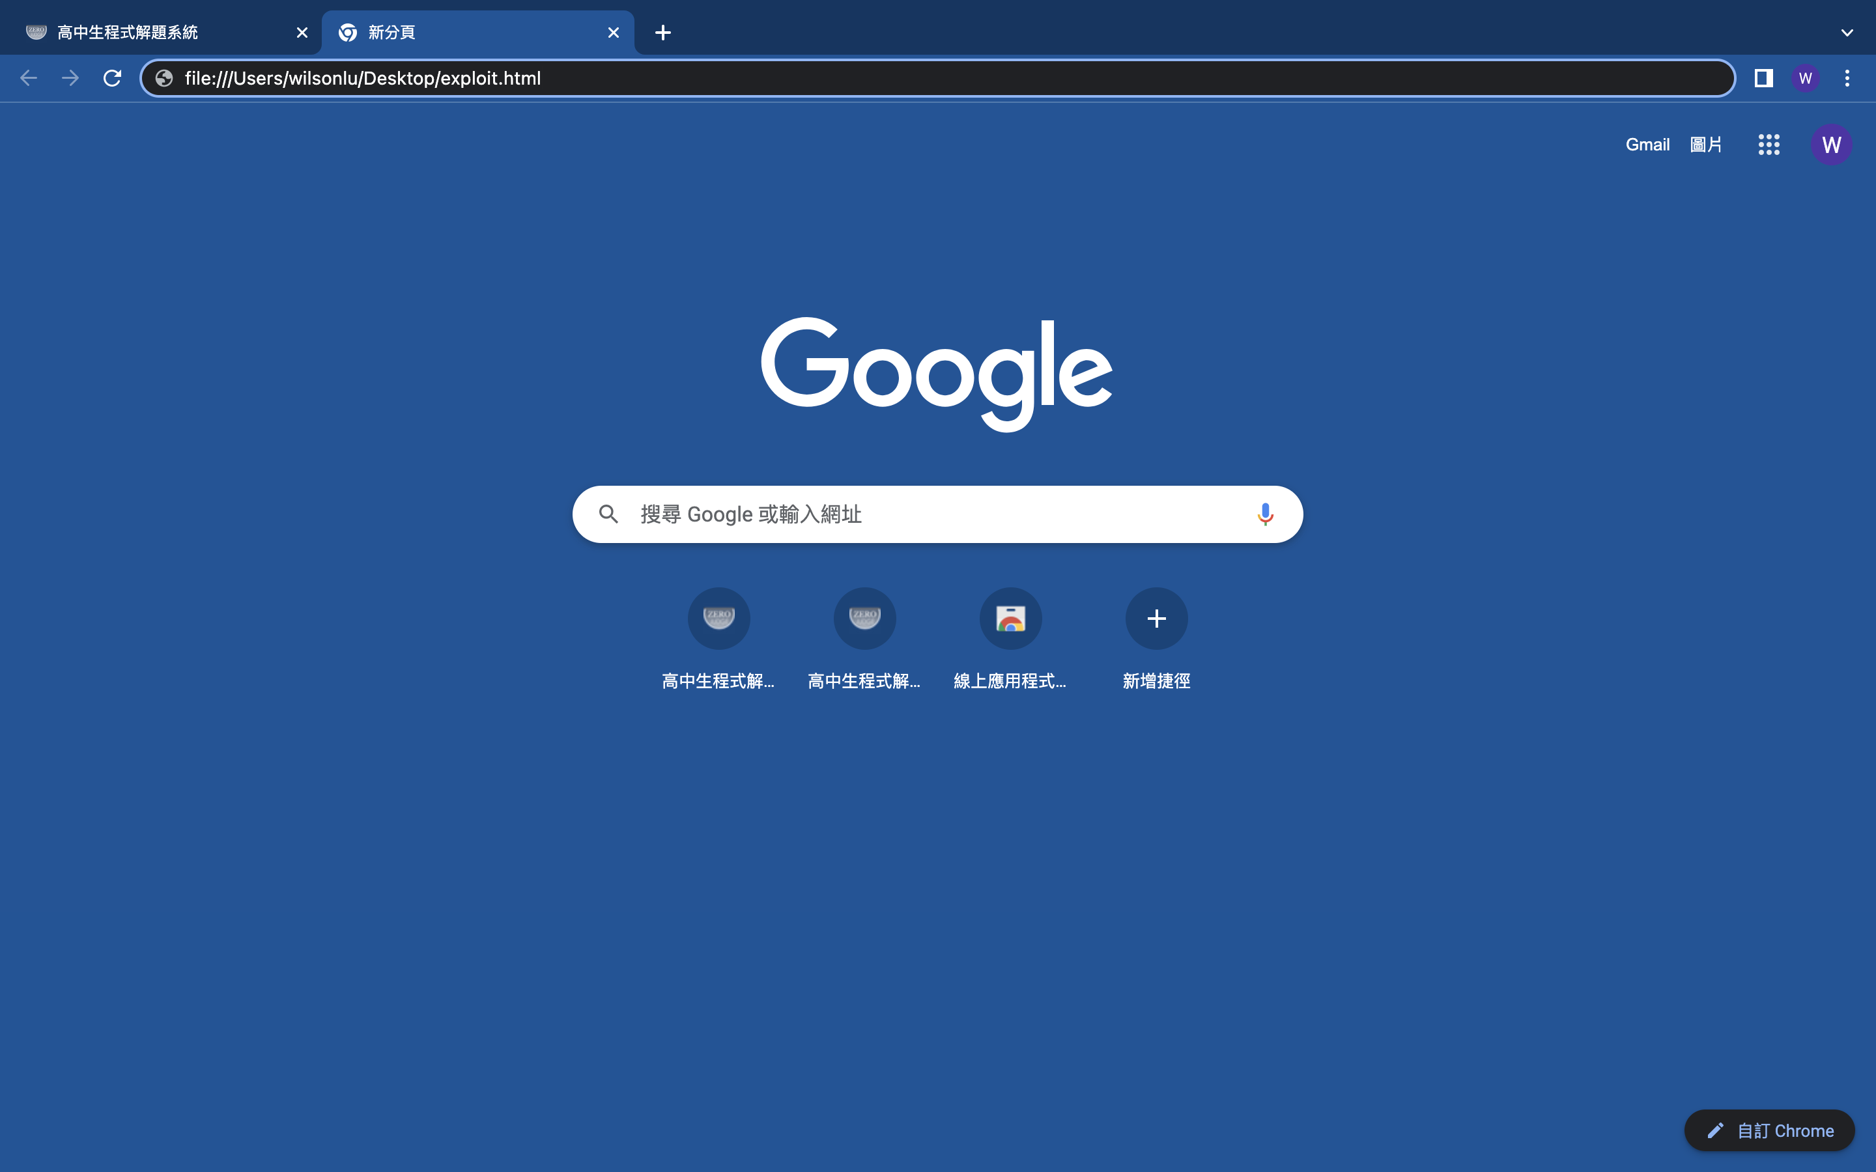This screenshot has width=1876, height=1172.
Task: Open the 圖片 images link
Action: [x=1706, y=145]
